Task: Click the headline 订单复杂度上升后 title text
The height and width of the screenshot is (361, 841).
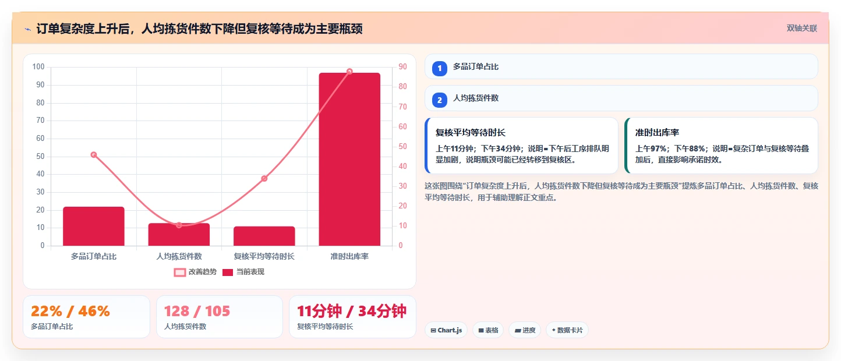Action: [199, 29]
